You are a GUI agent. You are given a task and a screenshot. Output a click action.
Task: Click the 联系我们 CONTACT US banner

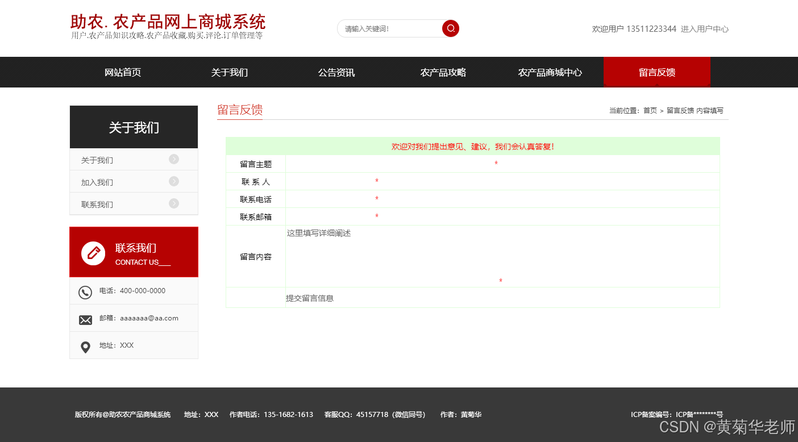click(134, 252)
